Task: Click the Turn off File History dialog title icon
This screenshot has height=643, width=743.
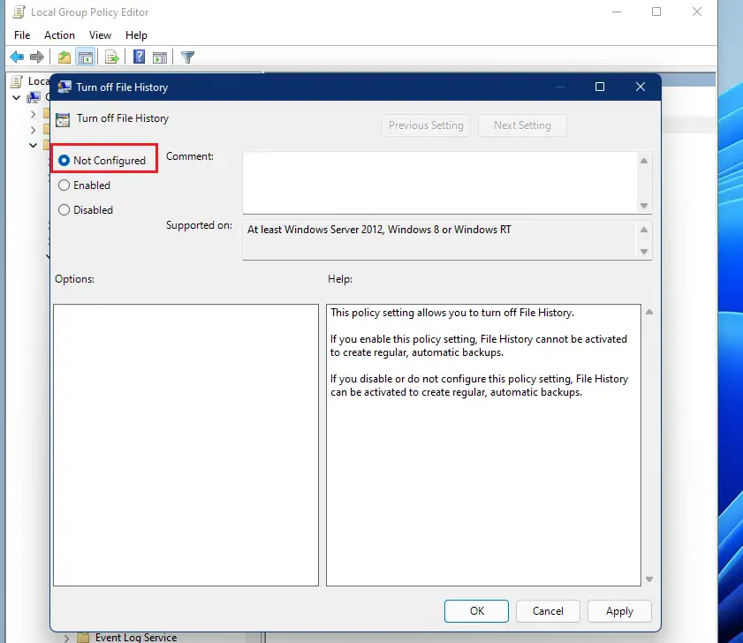Action: tap(64, 87)
